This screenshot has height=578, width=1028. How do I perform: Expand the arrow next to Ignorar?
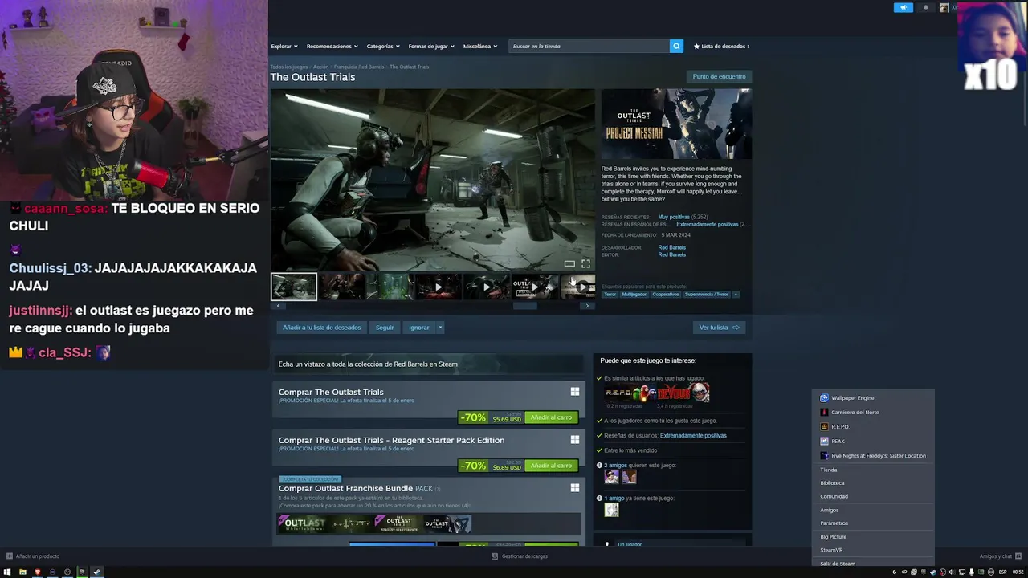[440, 328]
